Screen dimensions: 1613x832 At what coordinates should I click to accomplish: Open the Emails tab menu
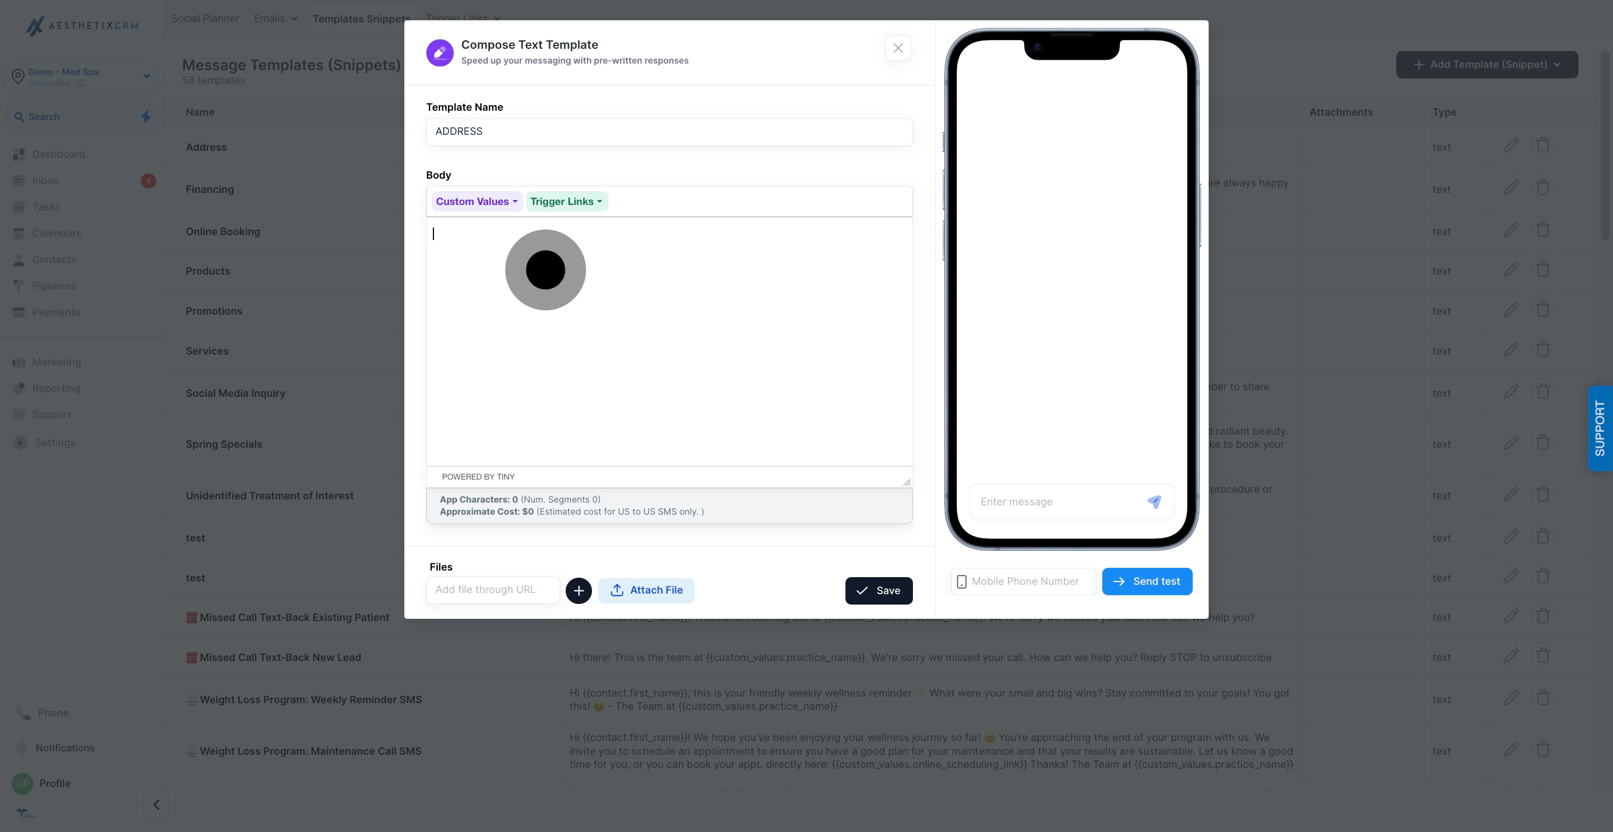(x=275, y=18)
